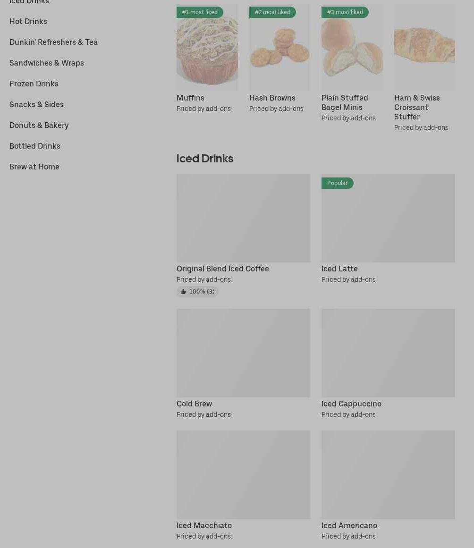Click the #3 most liked badge
474x548 pixels.
pyautogui.click(x=345, y=12)
